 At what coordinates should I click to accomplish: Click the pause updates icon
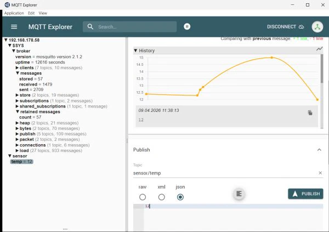(187, 26)
